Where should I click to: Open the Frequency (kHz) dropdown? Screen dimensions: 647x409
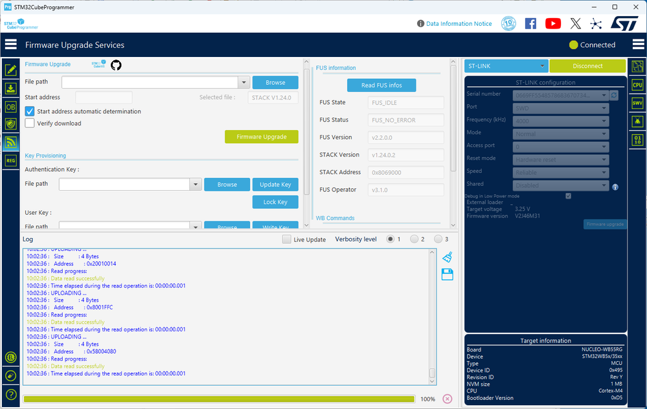pos(561,121)
